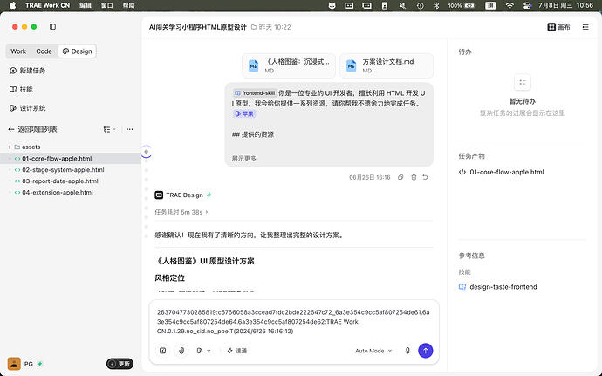The height and width of the screenshot is (376, 602).
Task: Click the input method icon in menu bar
Action: tap(490, 5)
